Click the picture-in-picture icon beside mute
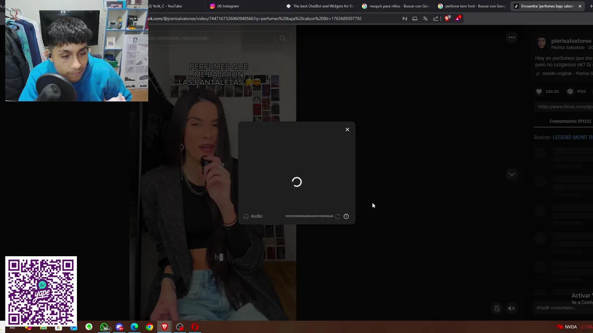This screenshot has width=593, height=333. 497,308
